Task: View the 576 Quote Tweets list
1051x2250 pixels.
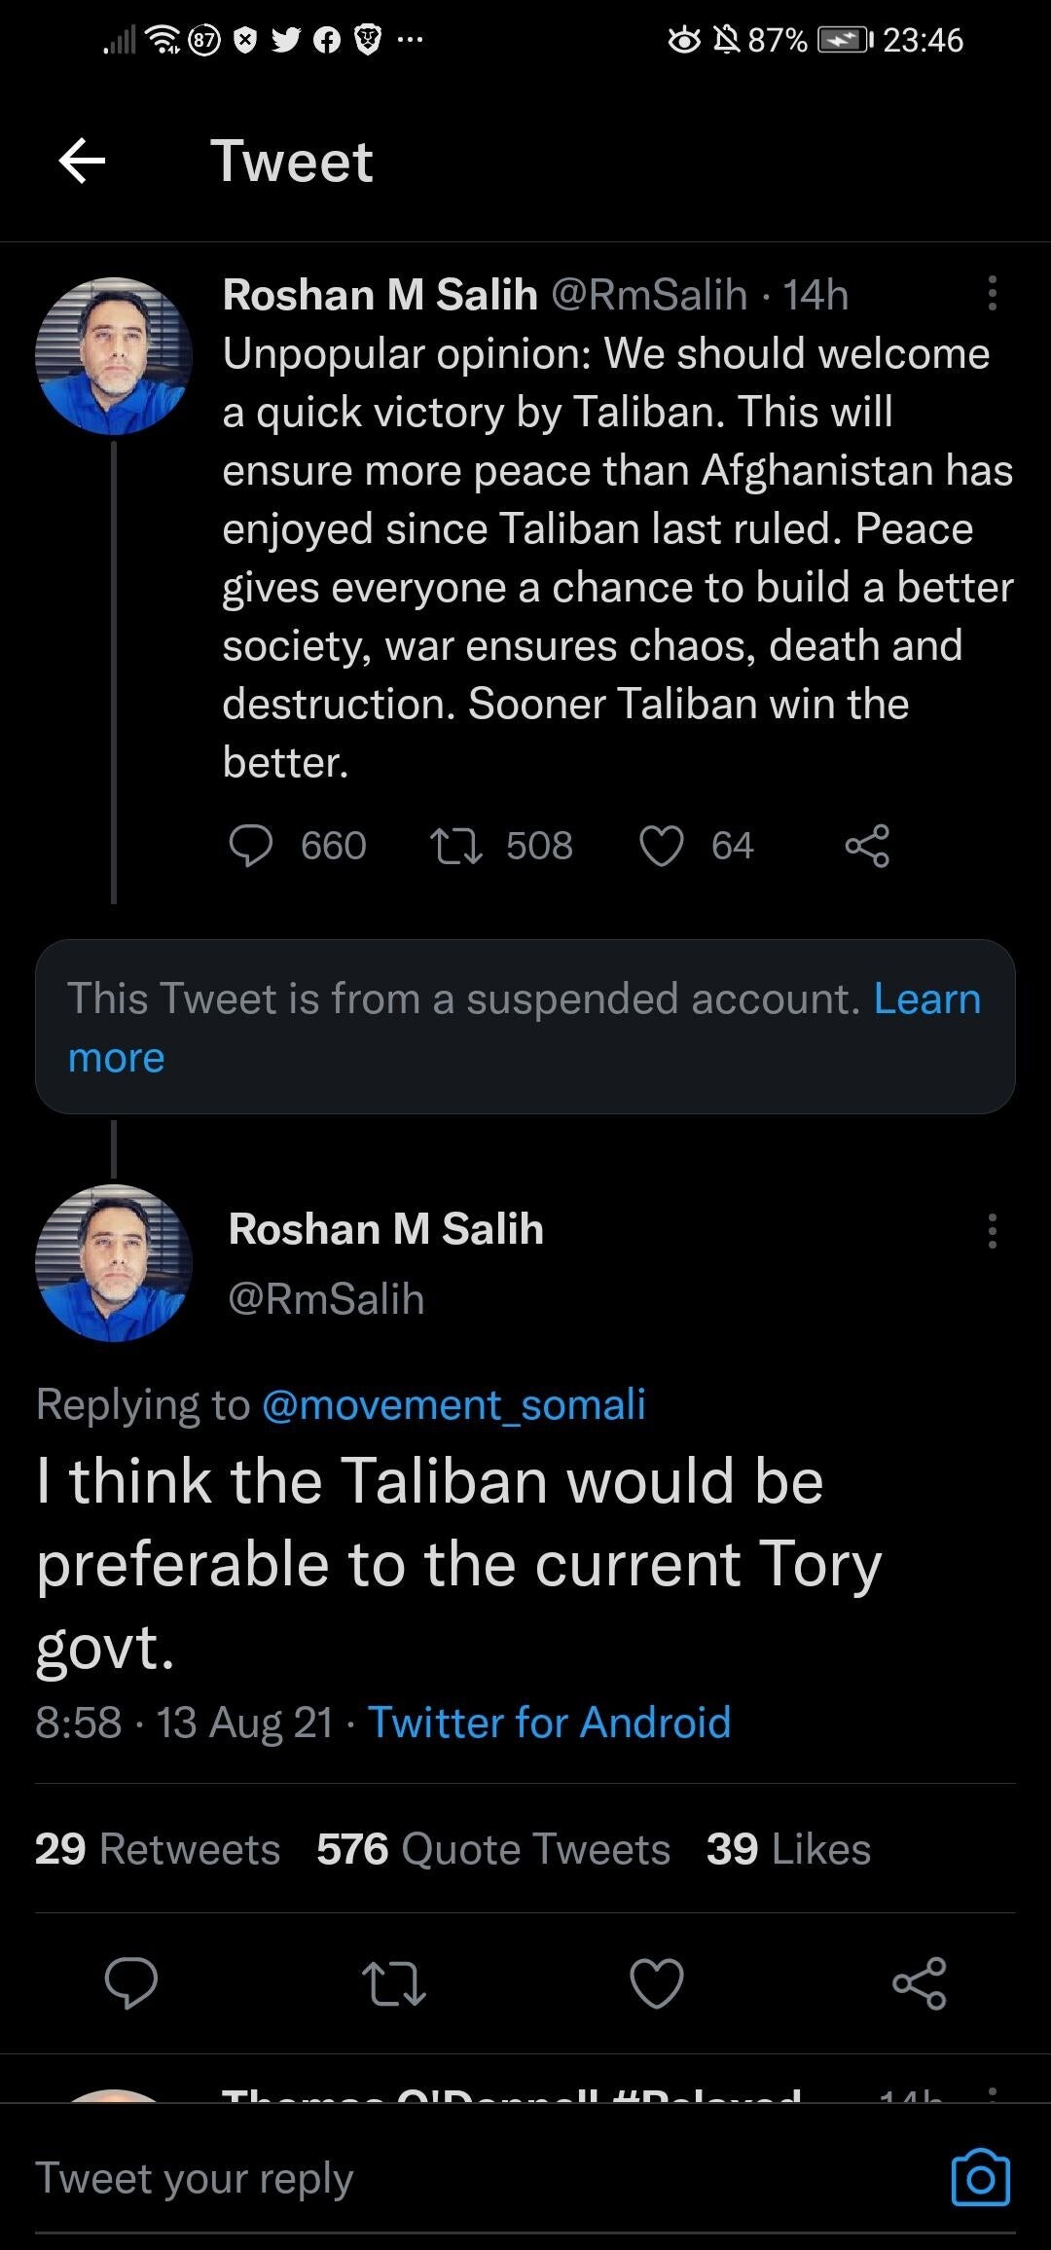Action: pos(493,1849)
